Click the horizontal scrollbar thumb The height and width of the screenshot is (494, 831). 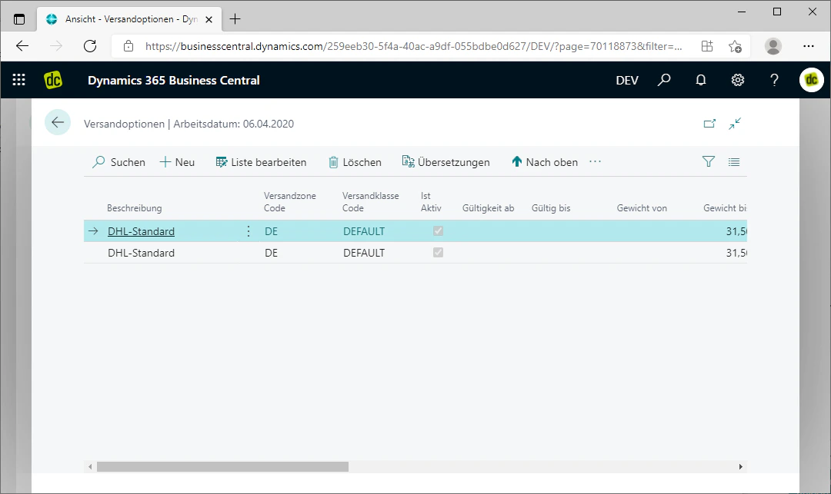pyautogui.click(x=222, y=466)
